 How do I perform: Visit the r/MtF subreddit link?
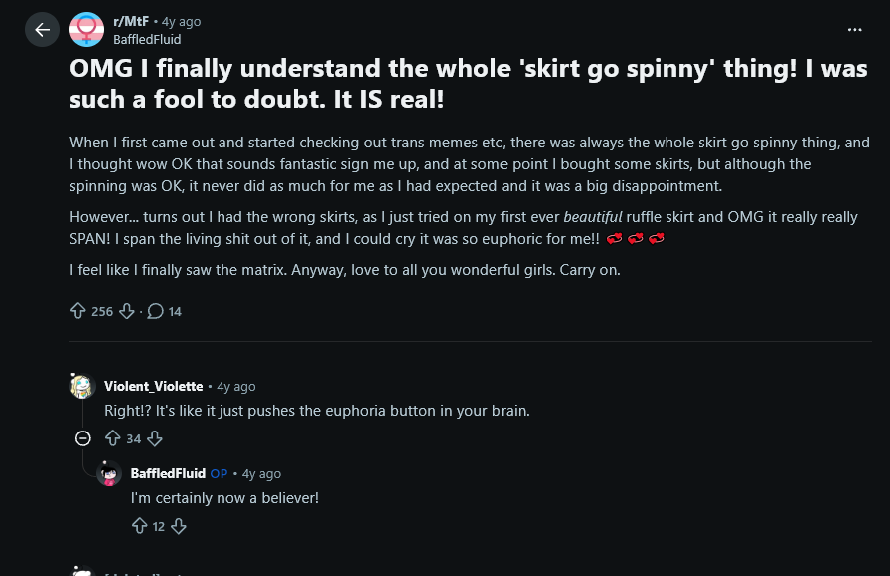pos(131,22)
